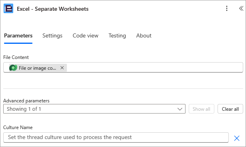Open the three-dot more options menu
This screenshot has height=147, width=246.
point(226,8)
